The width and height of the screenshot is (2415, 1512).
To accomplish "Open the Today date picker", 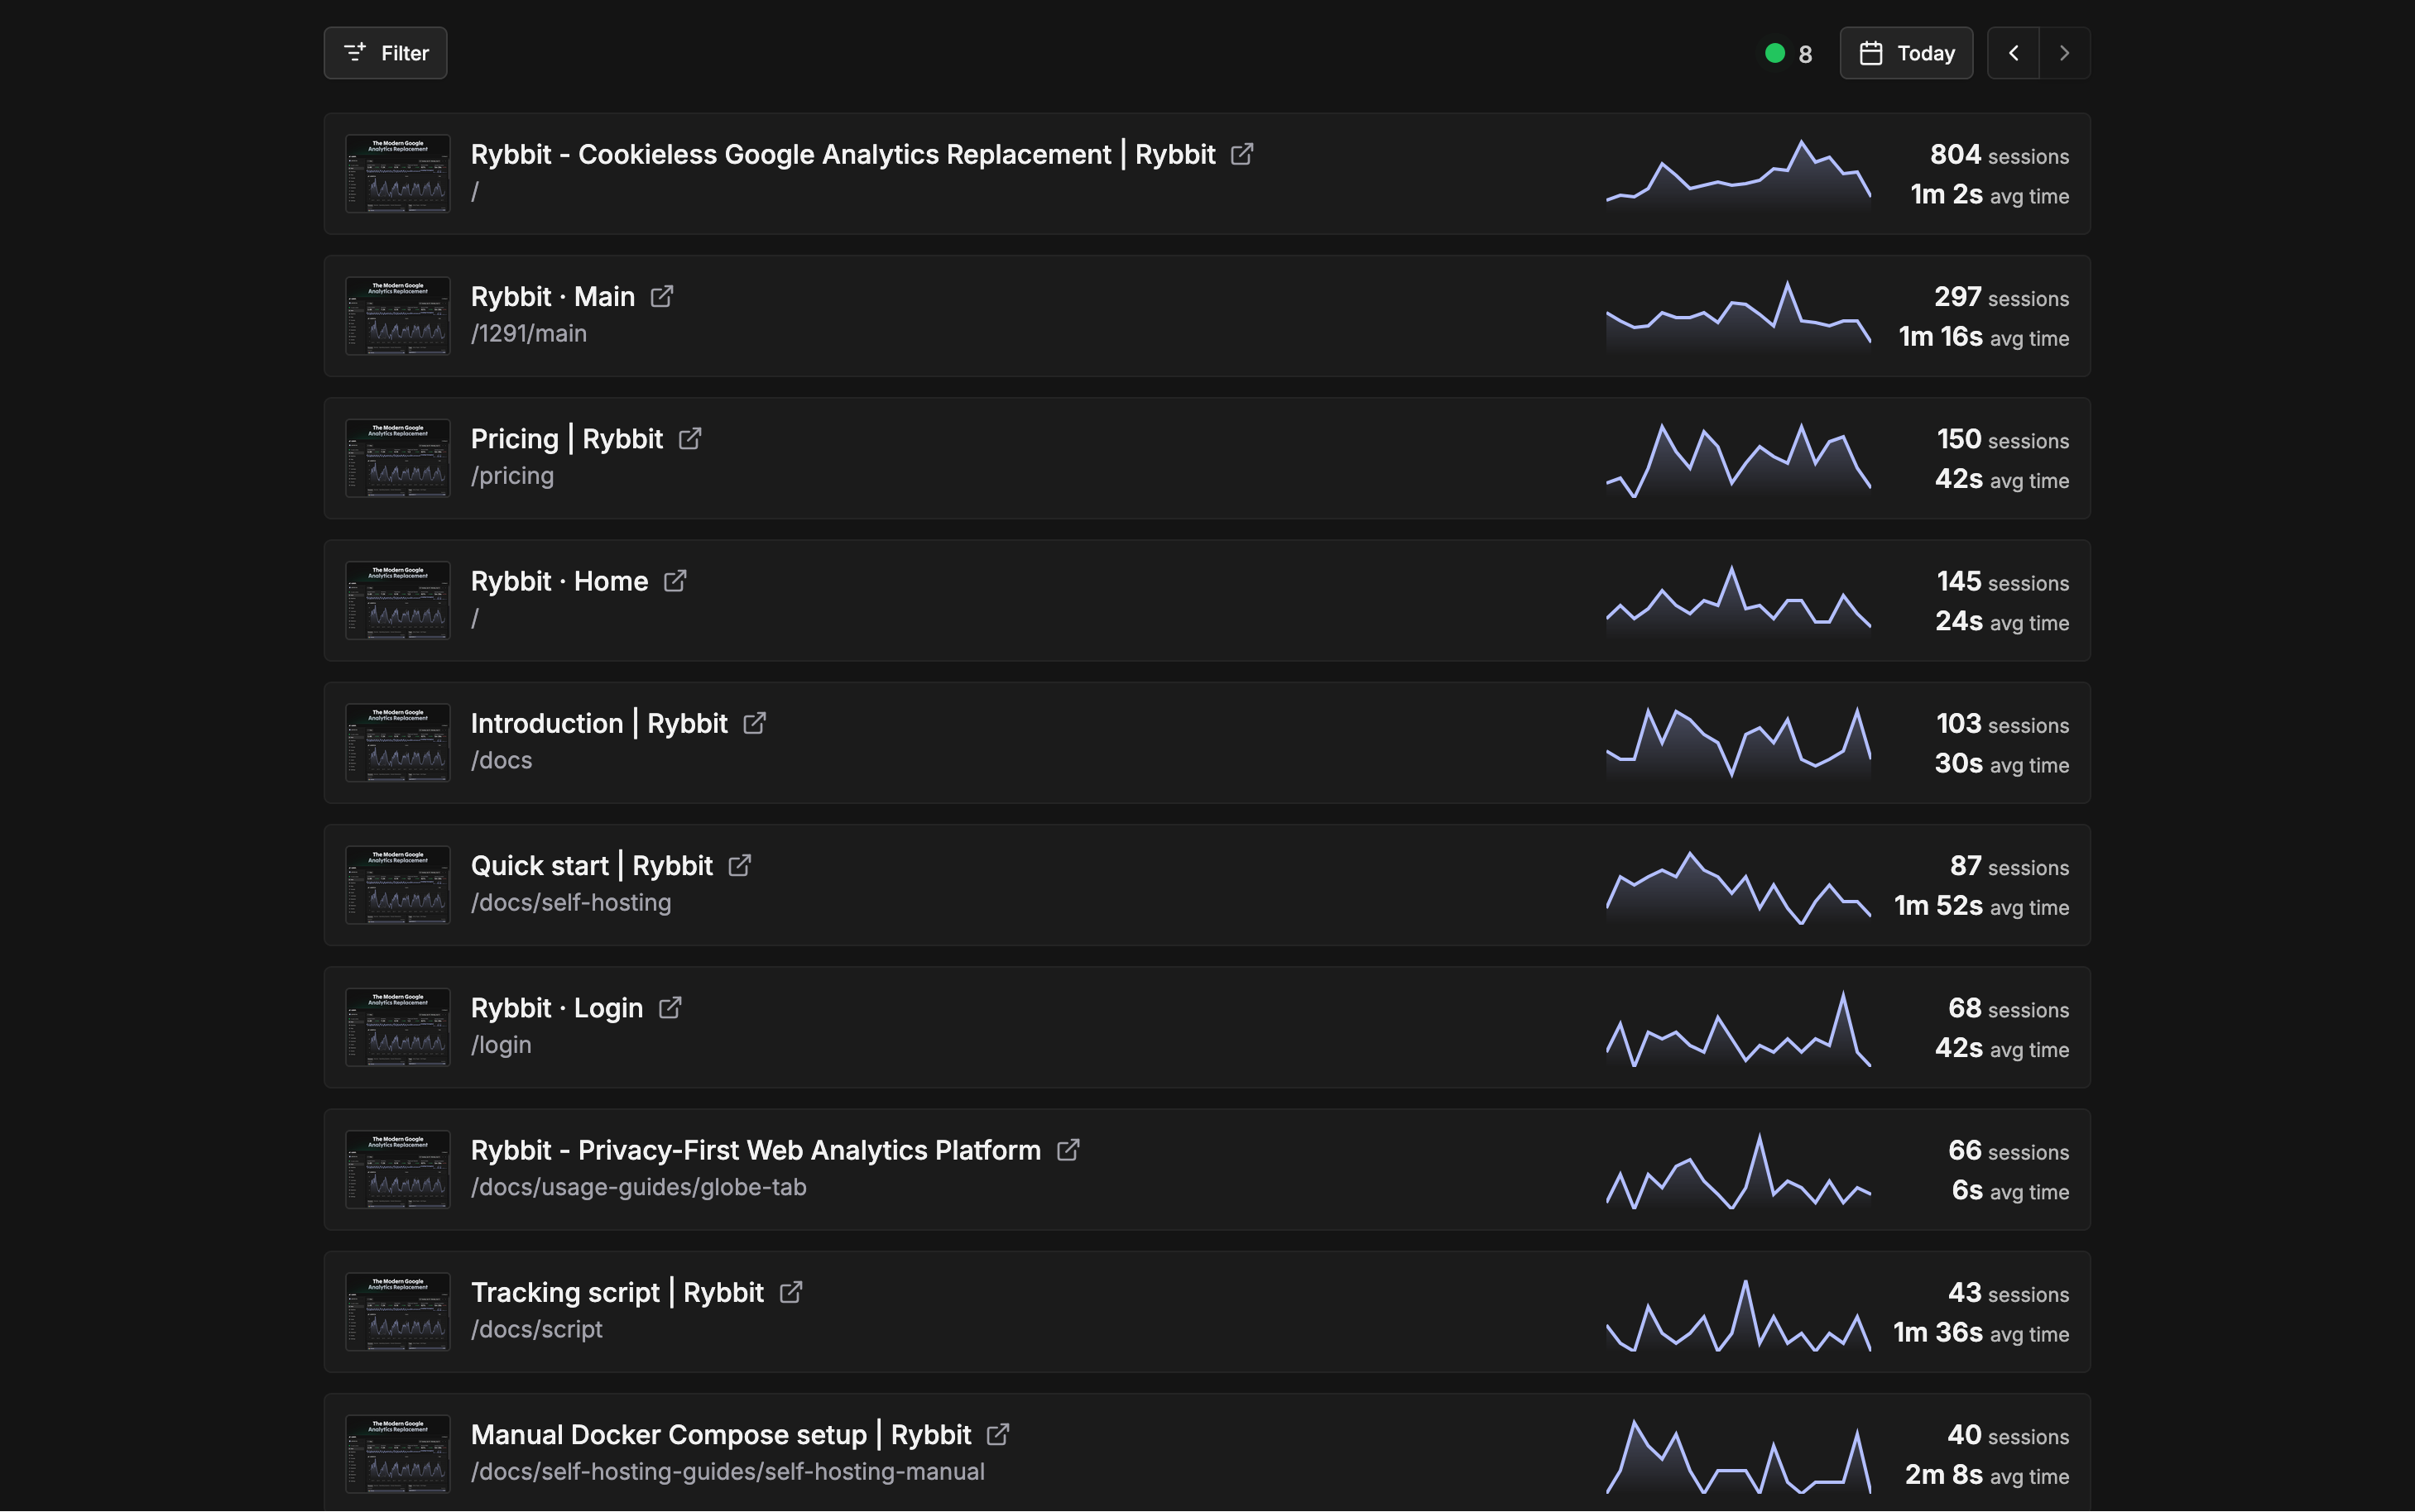I will coord(1906,53).
